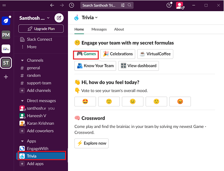
Task: Vote with the neutral face emoji
Action: [133, 102]
